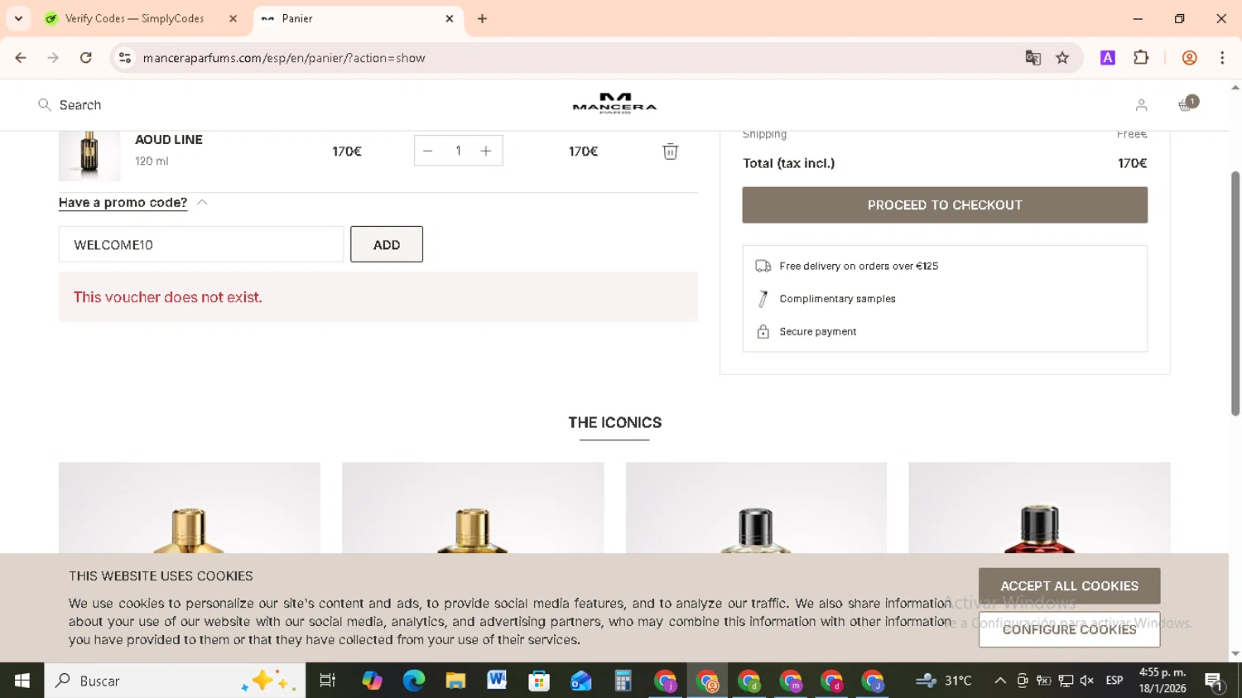Open File Explorer from taskbar
Screen dimensions: 1242x698
point(455,681)
